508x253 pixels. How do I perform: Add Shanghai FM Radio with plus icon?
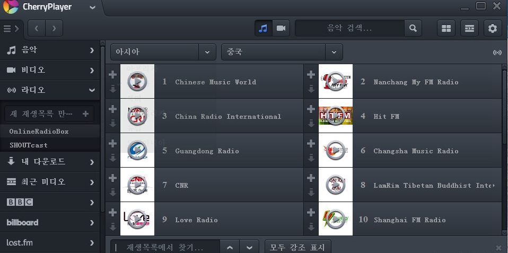[311, 213]
